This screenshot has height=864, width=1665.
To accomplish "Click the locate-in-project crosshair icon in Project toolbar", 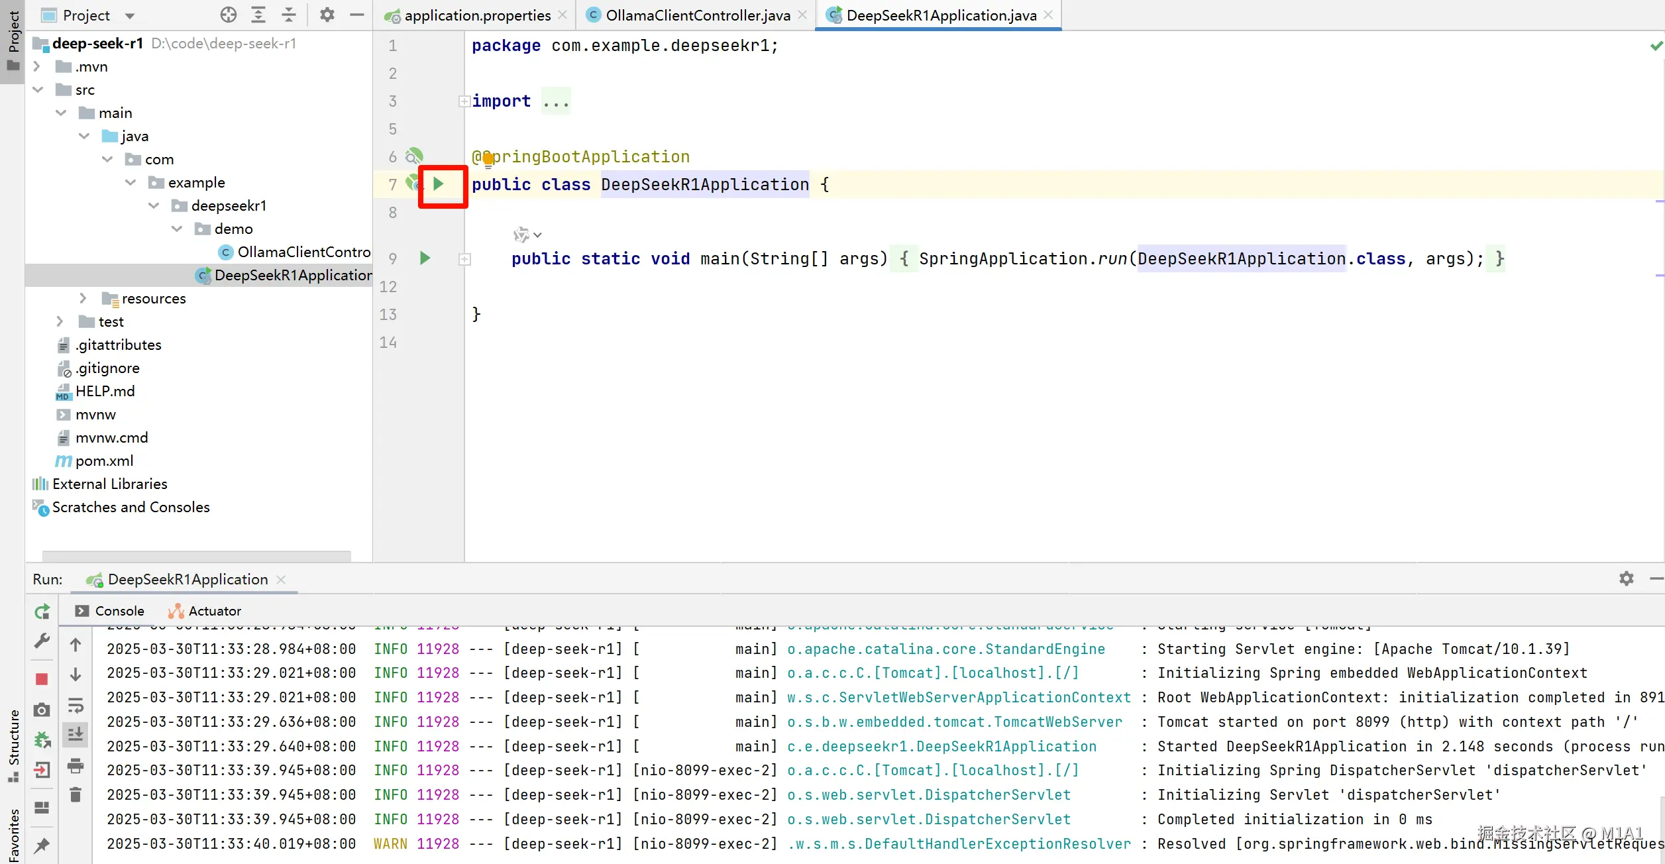I will coord(229,15).
